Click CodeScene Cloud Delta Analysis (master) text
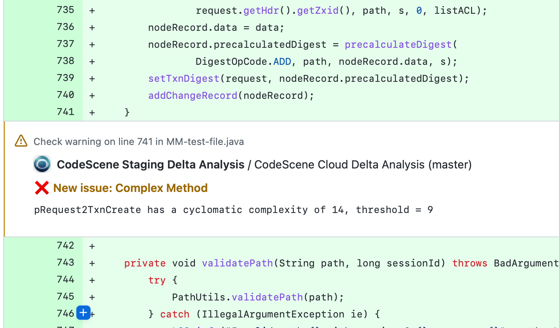Image resolution: width=559 pixels, height=328 pixels. [x=363, y=165]
